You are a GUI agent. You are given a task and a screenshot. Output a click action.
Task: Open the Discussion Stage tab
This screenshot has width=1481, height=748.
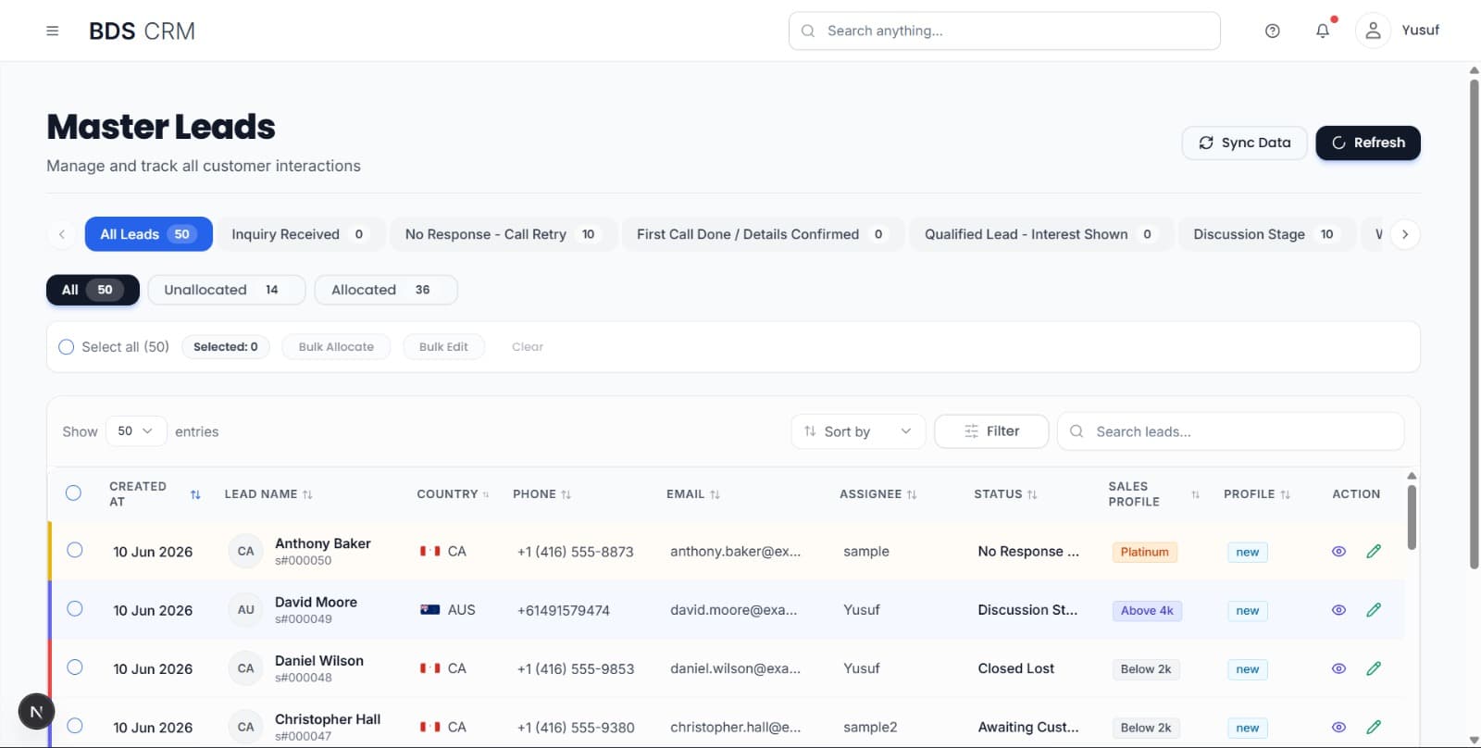tap(1266, 234)
